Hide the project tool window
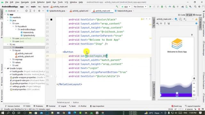Screen dimensions: 205x115 [x=43, y=11]
